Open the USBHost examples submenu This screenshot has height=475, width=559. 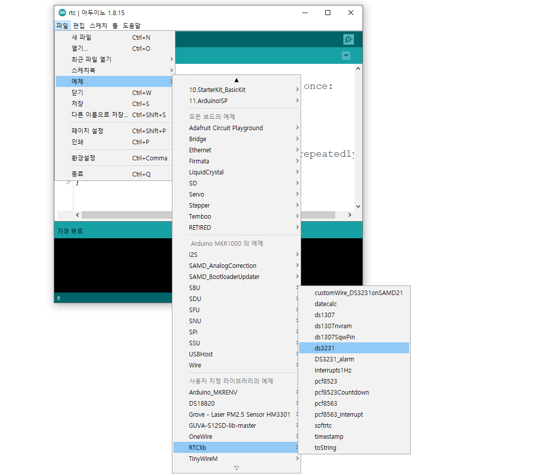point(236,354)
